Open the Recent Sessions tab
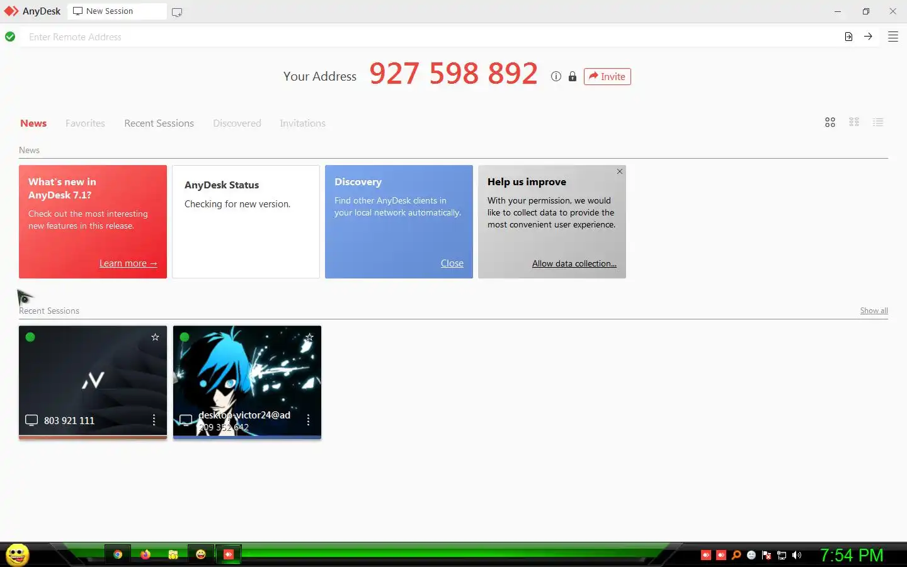This screenshot has width=907, height=567. pyautogui.click(x=159, y=123)
